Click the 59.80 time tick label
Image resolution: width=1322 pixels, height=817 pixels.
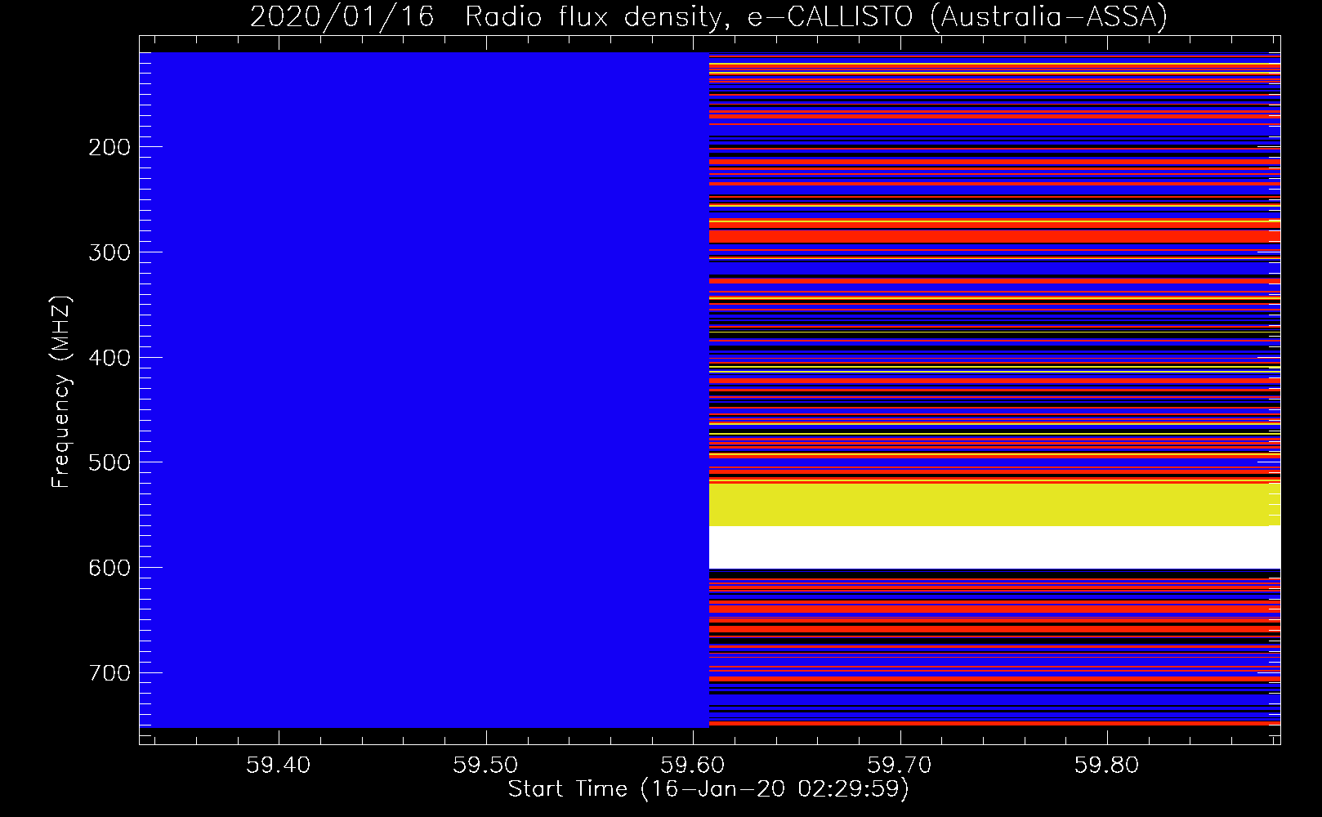tap(1107, 766)
